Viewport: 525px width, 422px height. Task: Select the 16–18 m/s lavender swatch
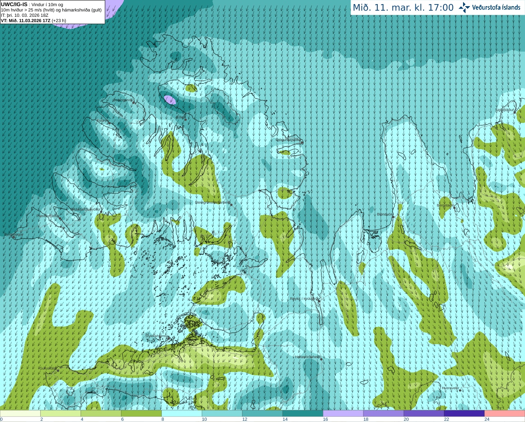343,413
